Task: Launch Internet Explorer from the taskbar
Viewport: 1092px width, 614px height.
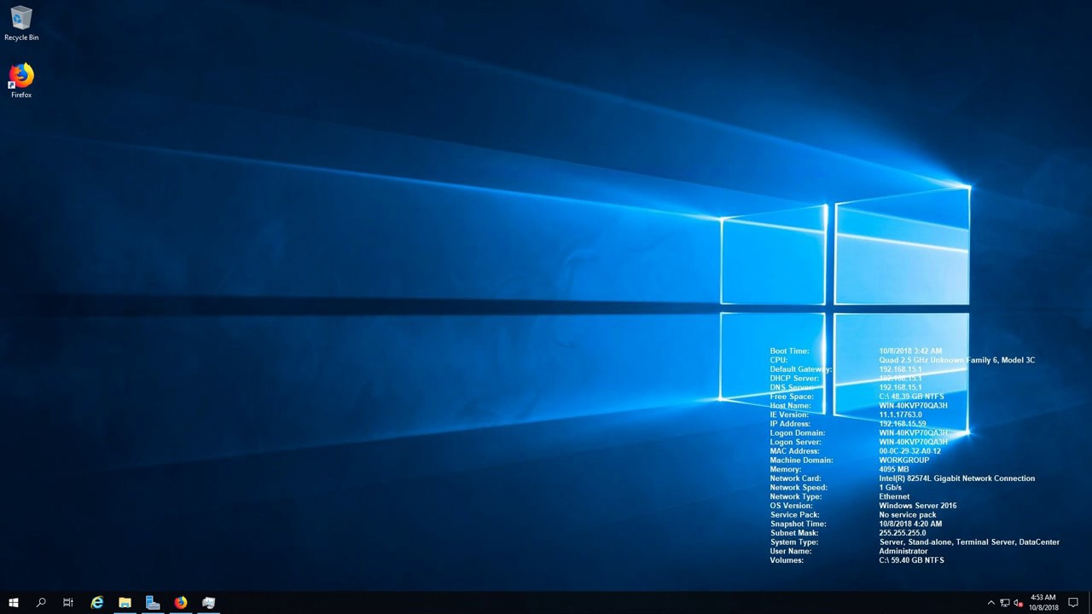Action: [x=97, y=603]
